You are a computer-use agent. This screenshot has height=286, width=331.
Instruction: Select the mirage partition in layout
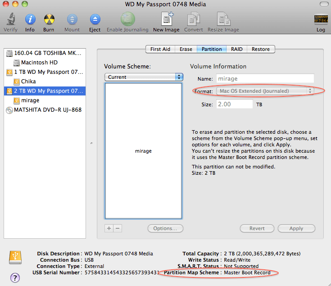[x=143, y=151]
